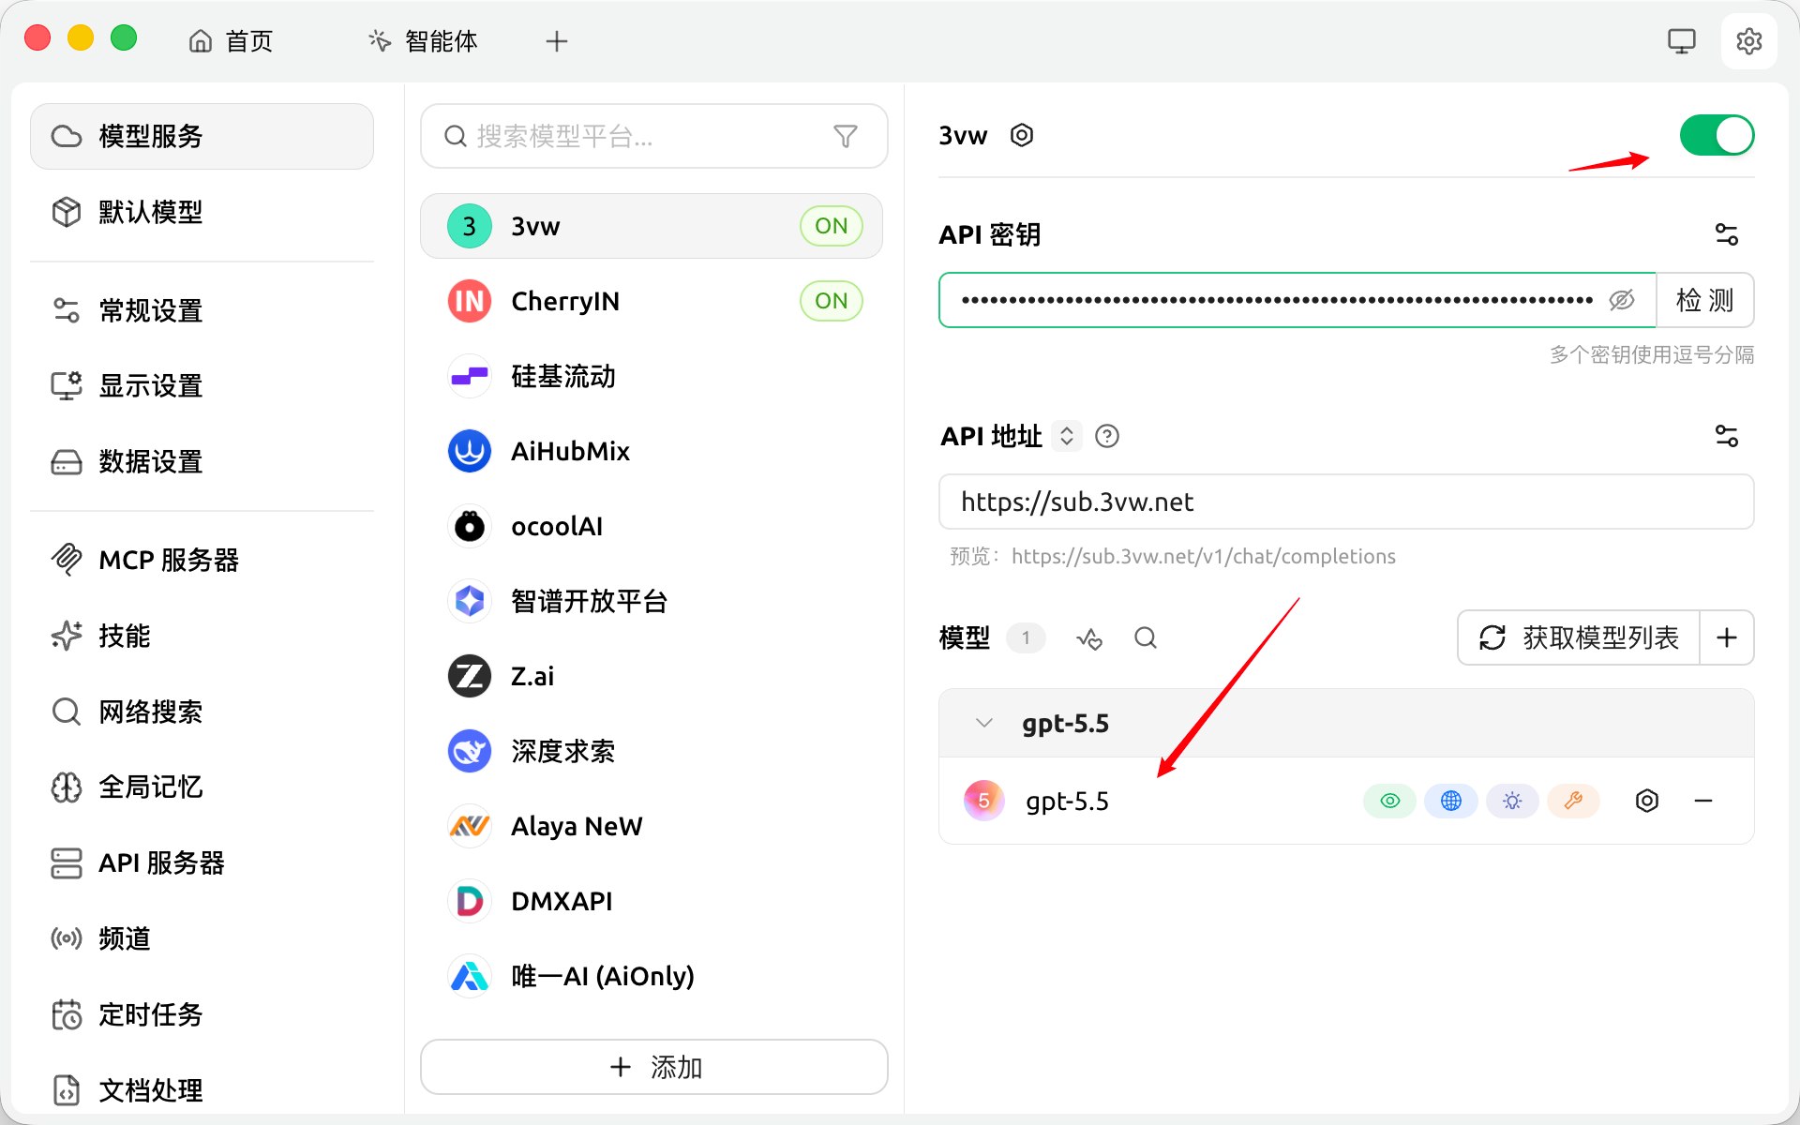Click the ocoolAI provider logo
Screen dimensions: 1800x1125
(x=469, y=526)
